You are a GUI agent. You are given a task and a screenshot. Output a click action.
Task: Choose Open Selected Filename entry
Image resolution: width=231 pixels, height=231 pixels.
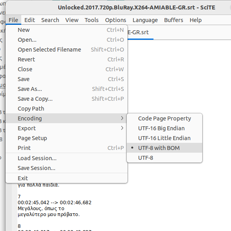point(67,50)
